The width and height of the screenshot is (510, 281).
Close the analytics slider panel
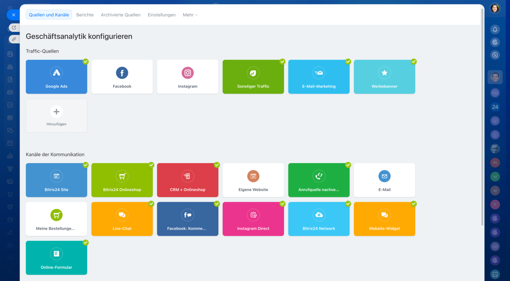point(13,15)
